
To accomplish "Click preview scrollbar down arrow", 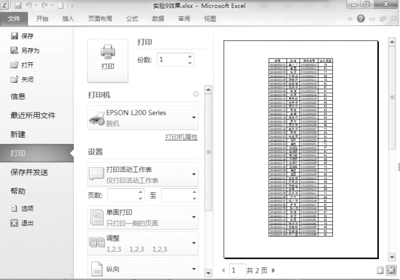I will tap(392, 257).
